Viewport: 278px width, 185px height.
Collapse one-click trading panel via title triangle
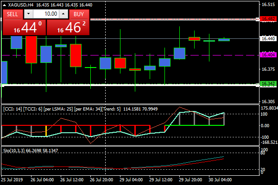tap(5, 5)
